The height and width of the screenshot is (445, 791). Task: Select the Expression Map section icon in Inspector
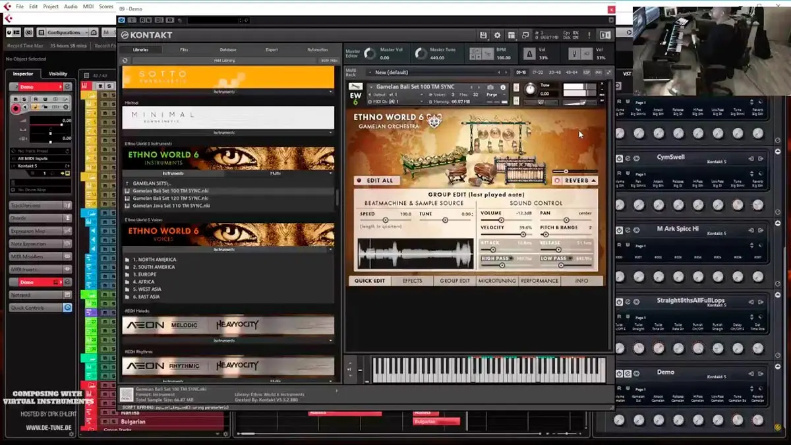click(x=68, y=231)
